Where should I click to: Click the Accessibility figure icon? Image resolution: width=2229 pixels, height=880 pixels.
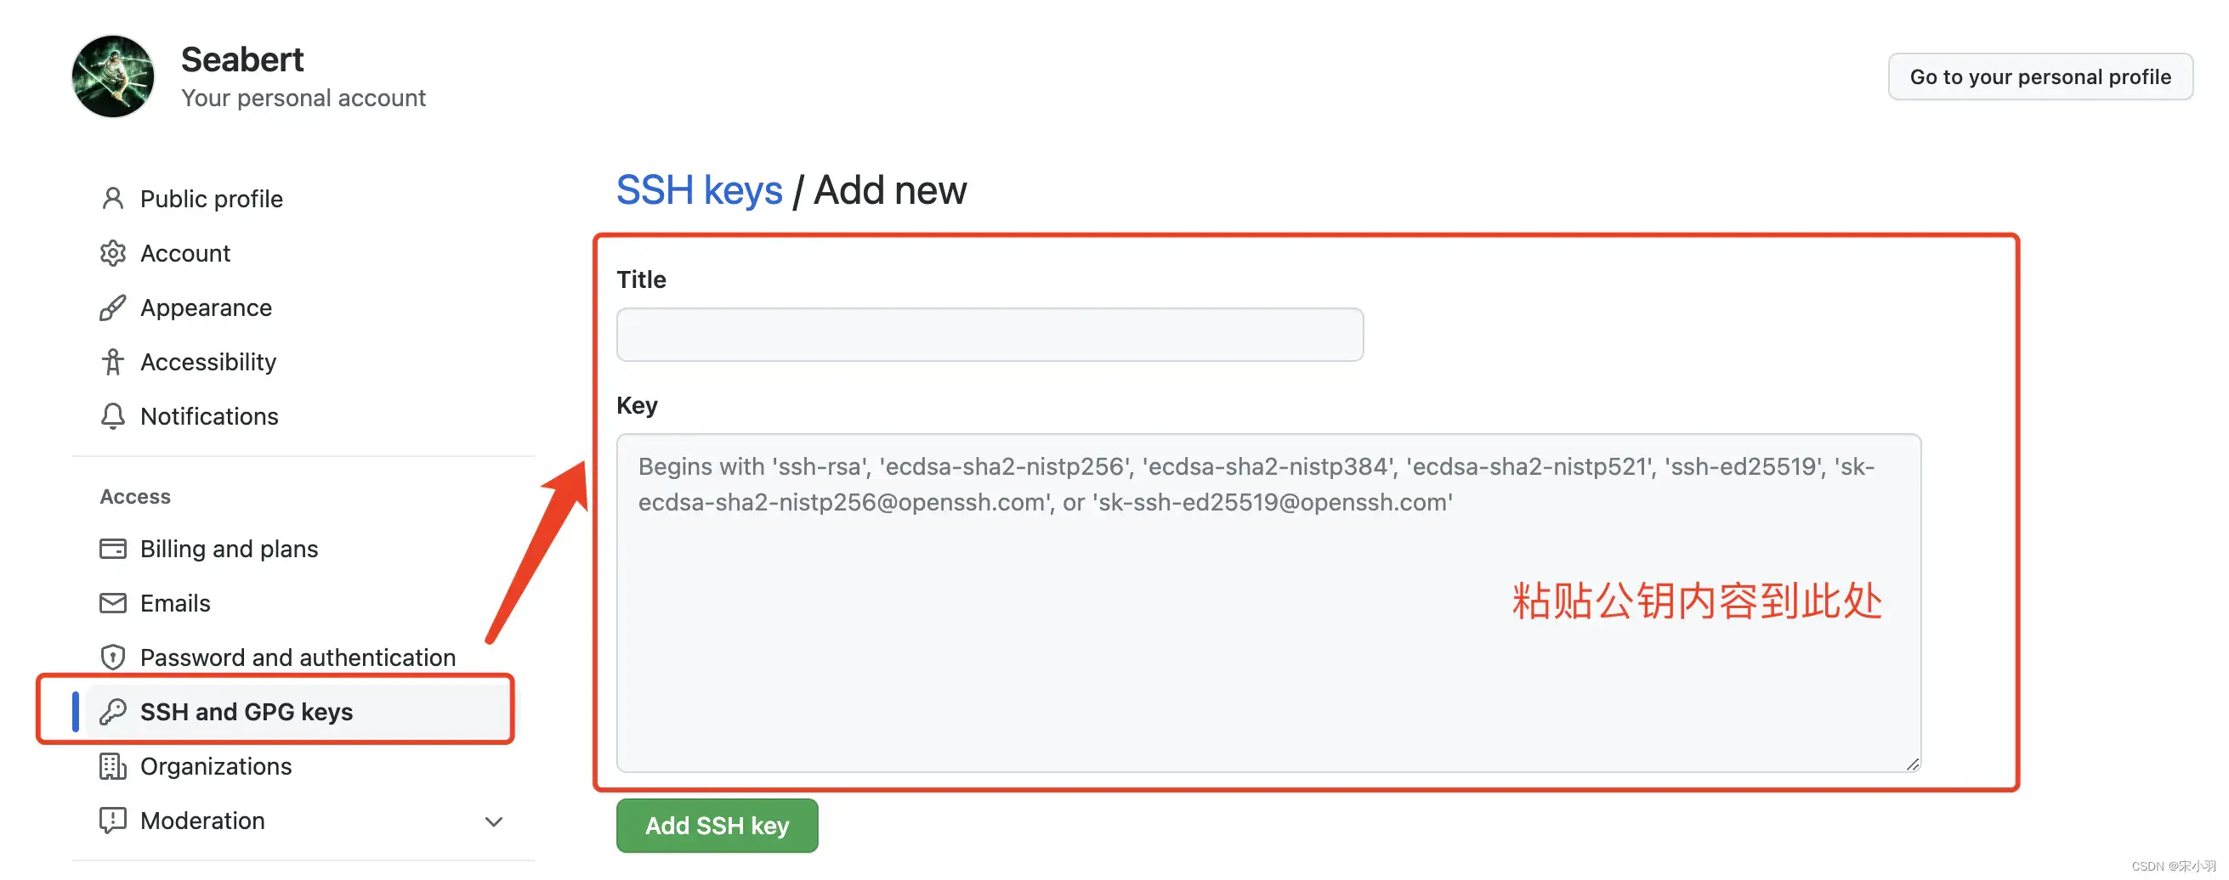coord(112,362)
